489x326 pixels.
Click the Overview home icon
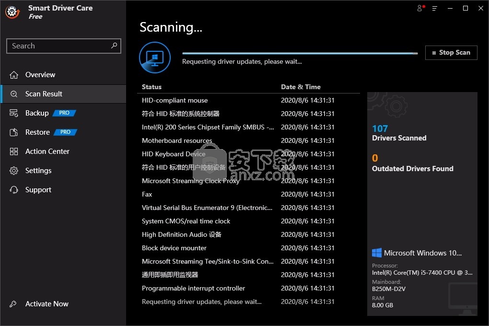tap(14, 75)
